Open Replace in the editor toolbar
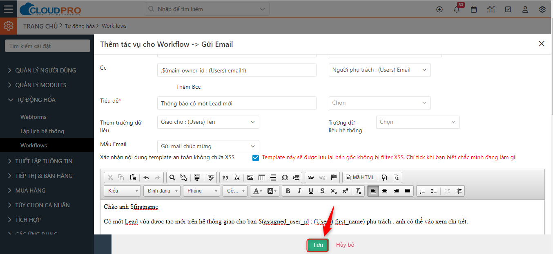Viewport: 553px width, 254px height. click(x=184, y=177)
